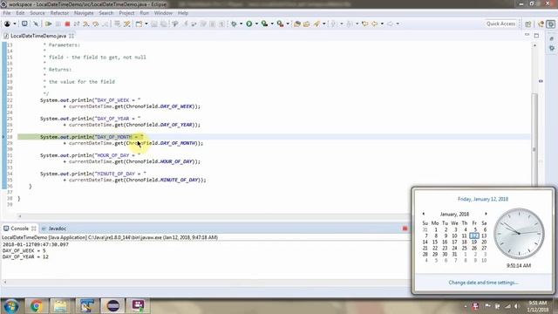Viewport: 558px width, 314px height.
Task: Switch to the Debug perspective icon
Action: pyautogui.click(x=550, y=24)
